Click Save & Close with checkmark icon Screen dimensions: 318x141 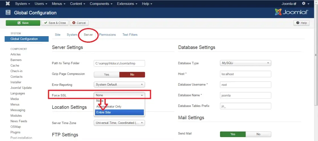(x=55, y=23)
